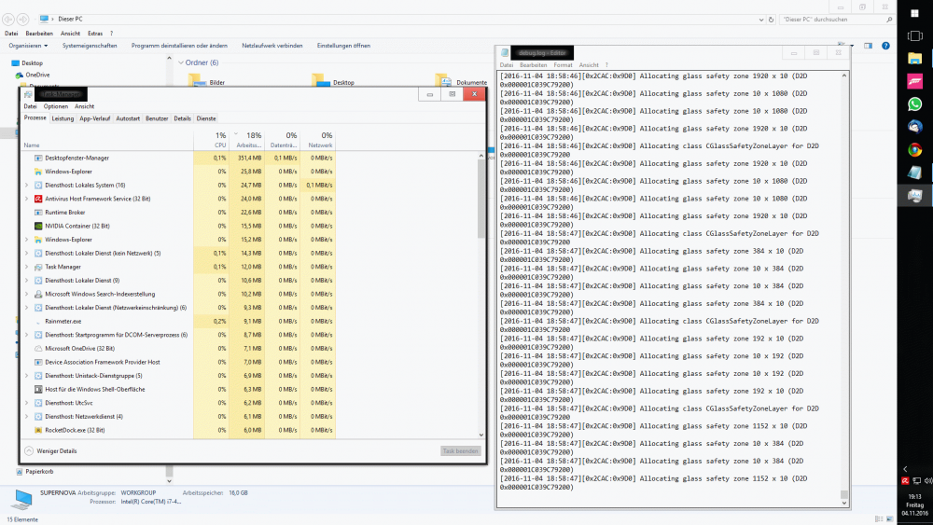Click the Windows Start button

click(x=914, y=15)
